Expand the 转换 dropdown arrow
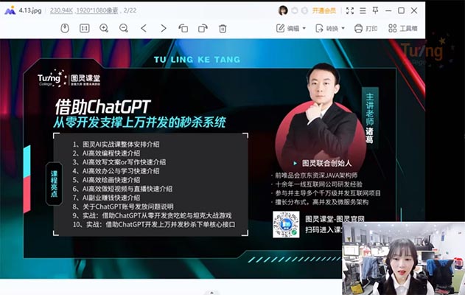 pos(343,29)
